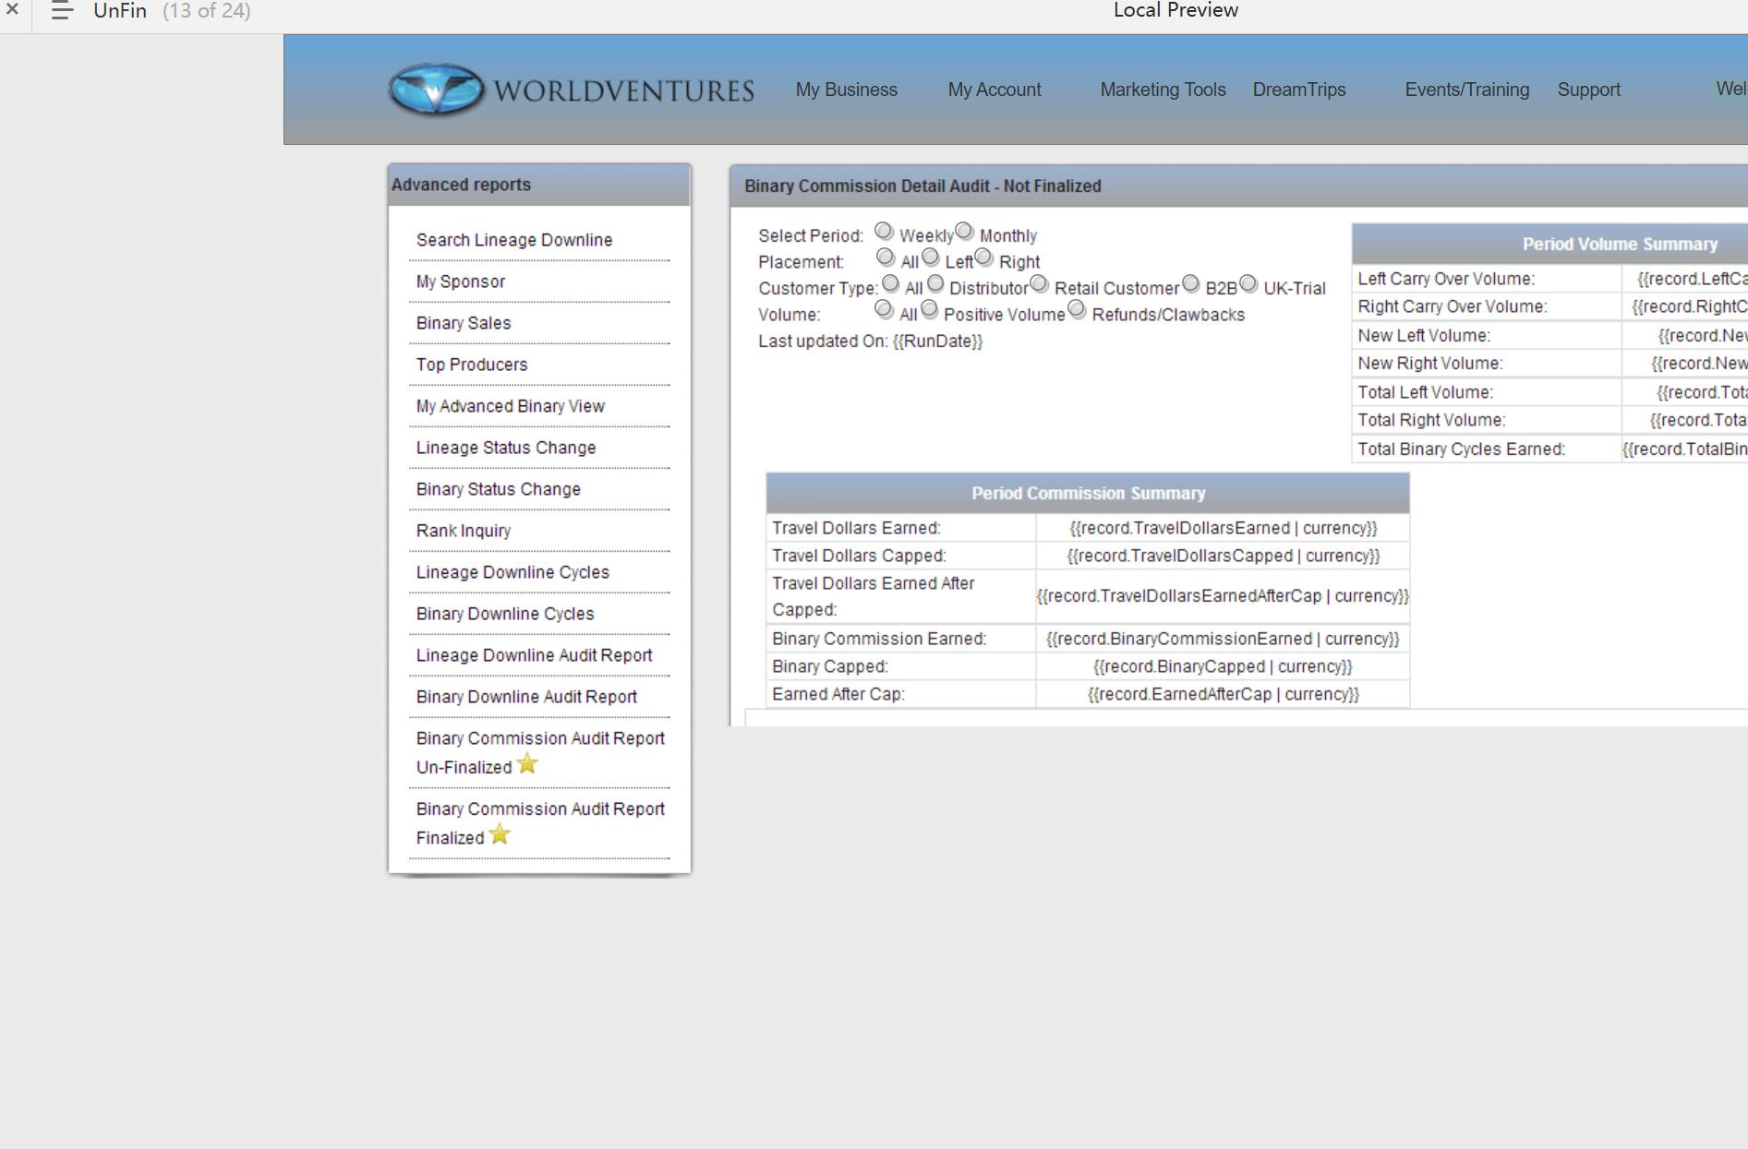Click the Binary Commission Detail Audit title
The width and height of the screenshot is (1748, 1149).
[922, 186]
